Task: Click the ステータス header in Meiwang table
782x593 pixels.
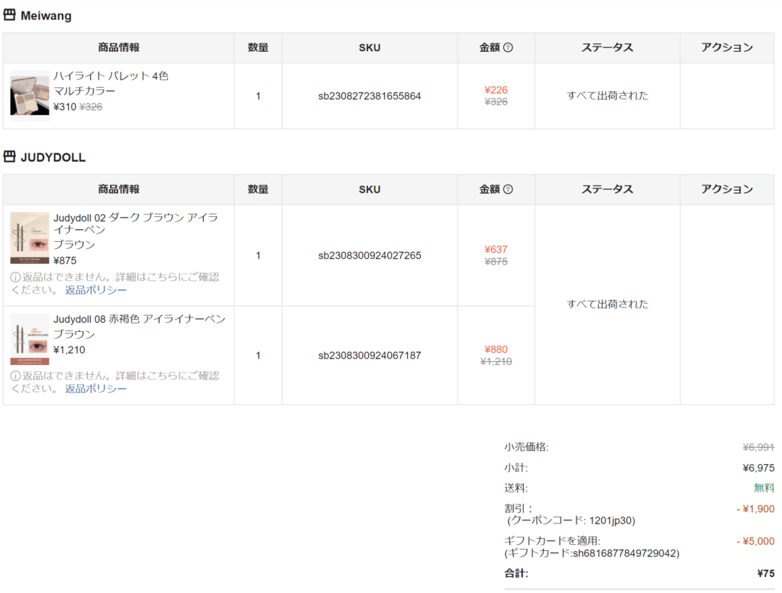Action: point(607,47)
